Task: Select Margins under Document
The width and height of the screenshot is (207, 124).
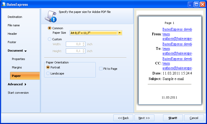Action: [17, 67]
